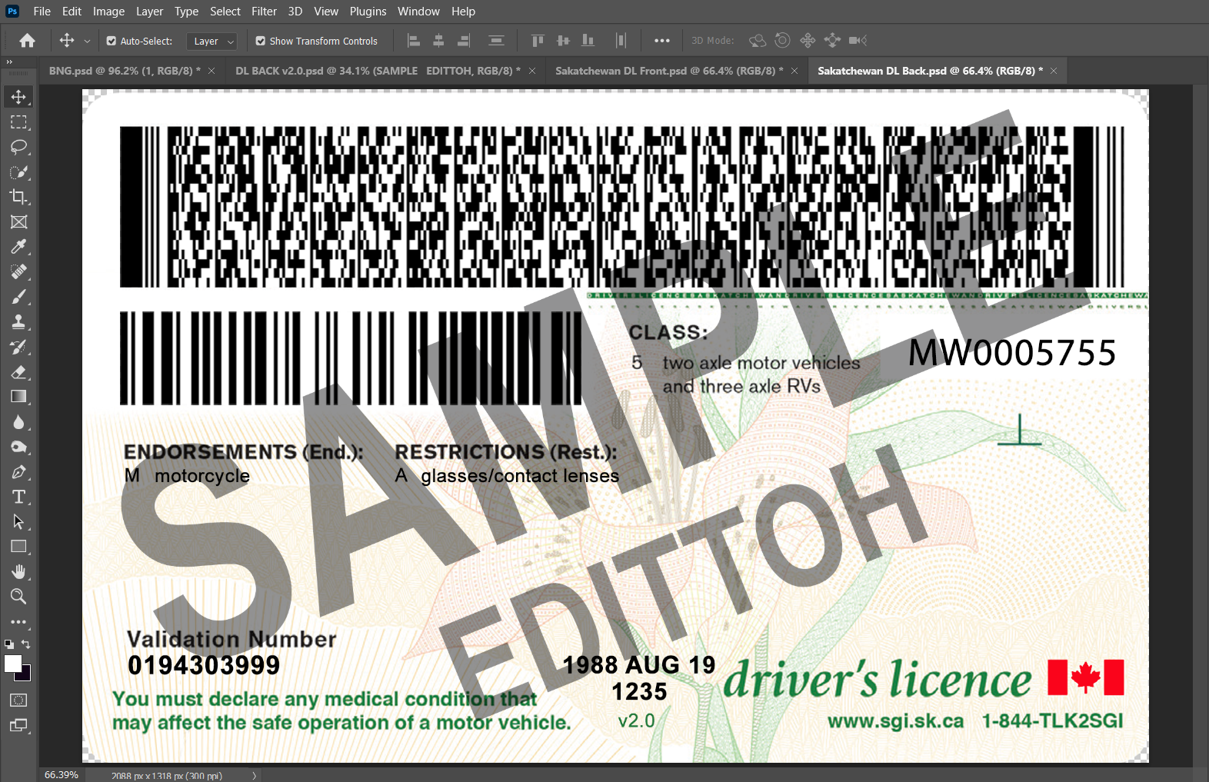This screenshot has width=1209, height=782.
Task: Align horizontal centers in options bar
Action: [x=439, y=41]
